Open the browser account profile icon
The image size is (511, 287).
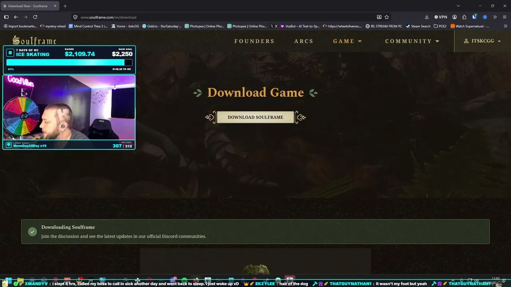455,17
